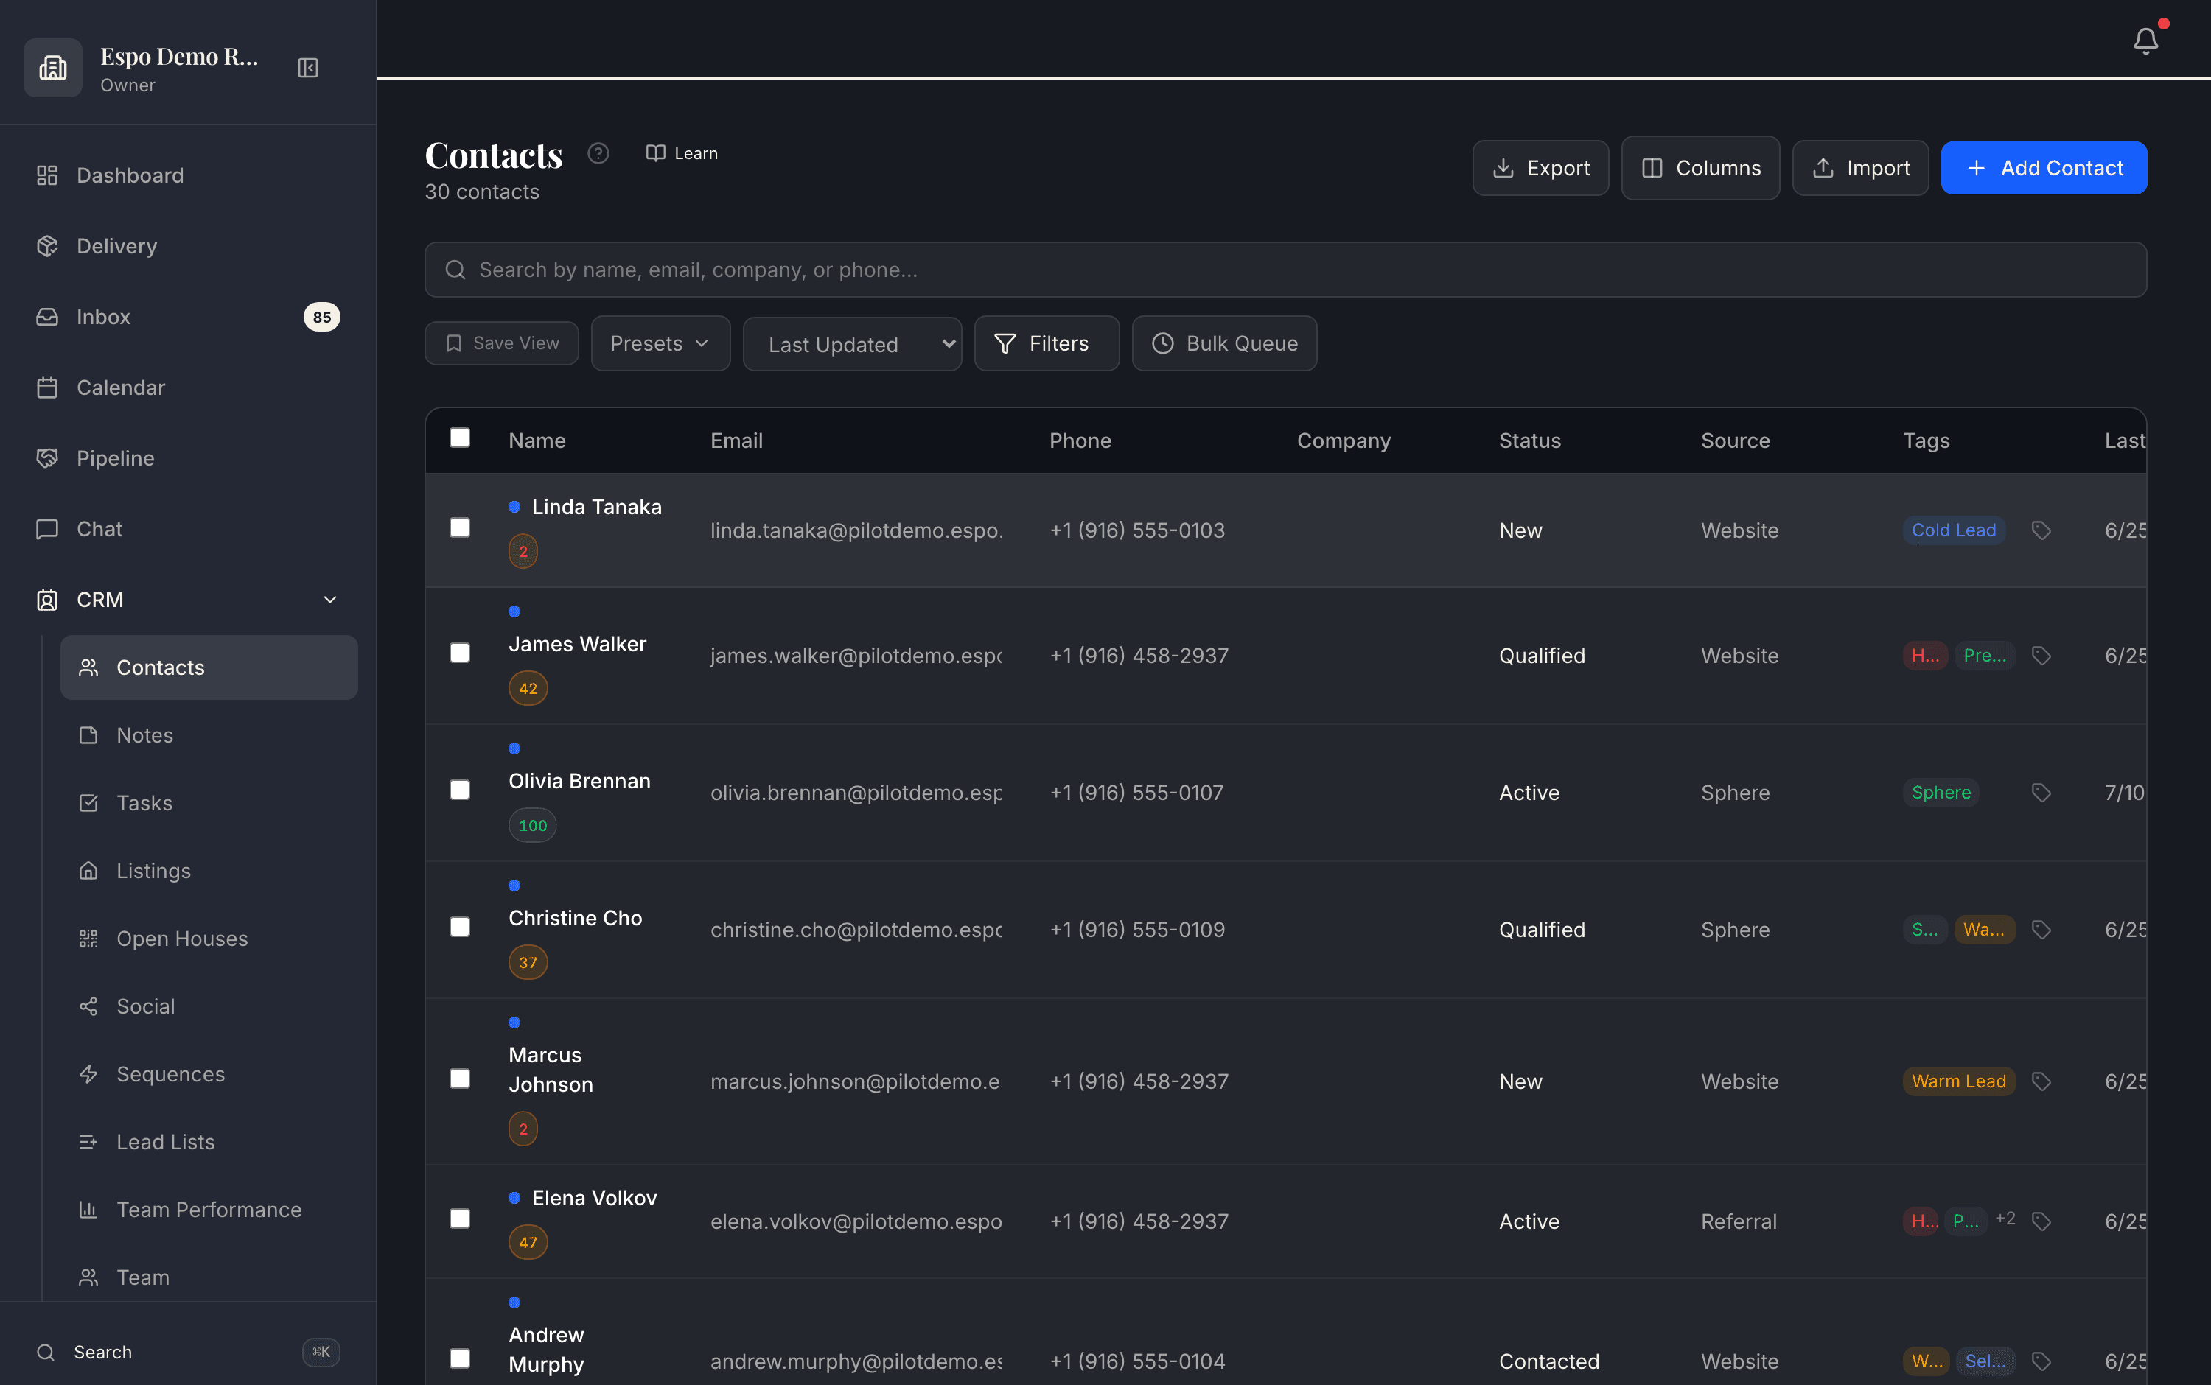This screenshot has width=2211, height=1385.
Task: Select Christine Cho's row checkbox
Action: [460, 928]
